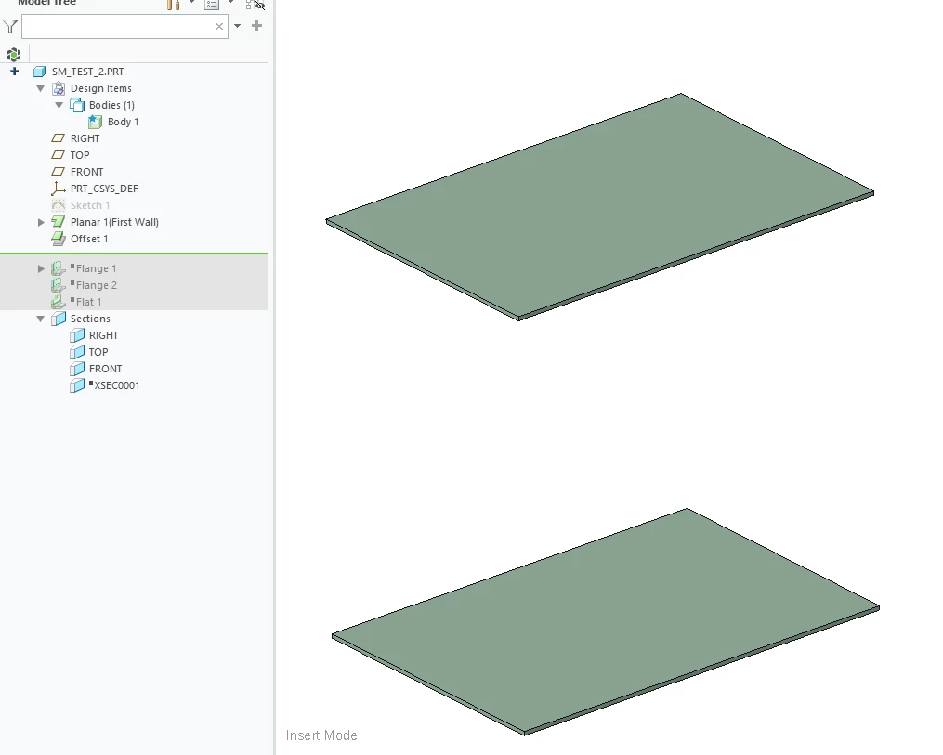Click the Flange 2 feature icon
This screenshot has height=755, width=943.
click(x=59, y=285)
